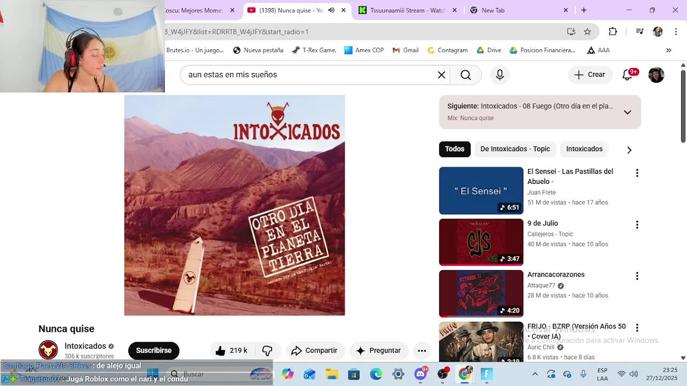Open the Chrome extensions puzzle icon
The image size is (687, 386).
point(613,32)
